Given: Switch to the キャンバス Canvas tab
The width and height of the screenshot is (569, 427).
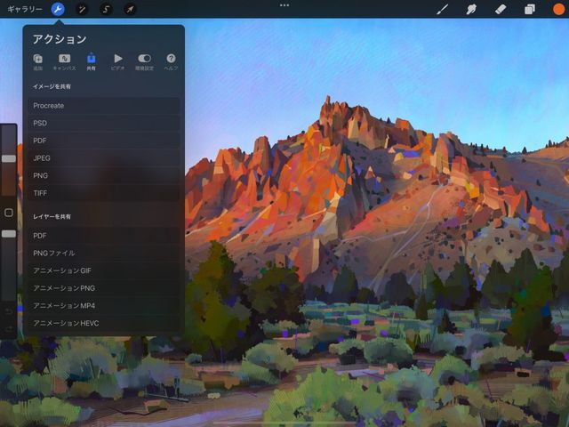Looking at the screenshot, I should click(65, 62).
